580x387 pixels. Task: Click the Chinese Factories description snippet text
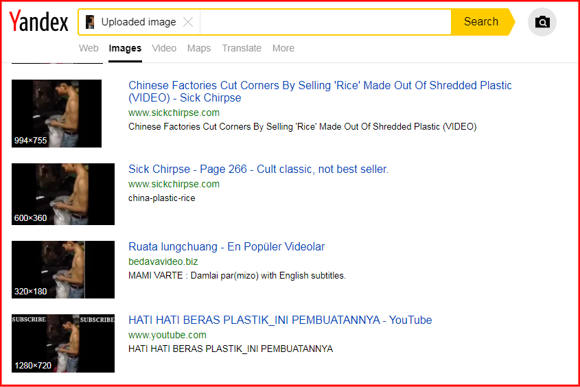click(302, 127)
